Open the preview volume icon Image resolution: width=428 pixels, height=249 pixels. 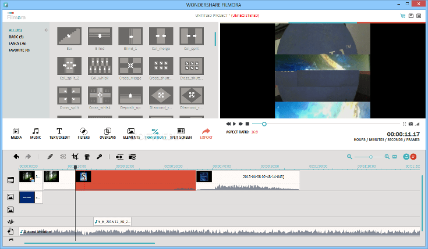tap(418, 124)
